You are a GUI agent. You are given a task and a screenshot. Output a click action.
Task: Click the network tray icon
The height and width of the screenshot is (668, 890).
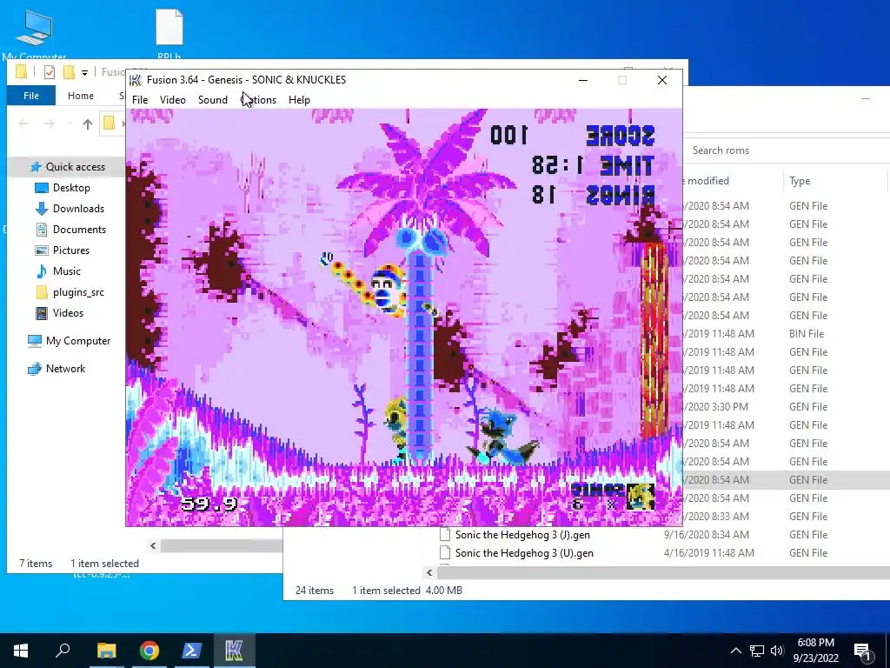(757, 651)
